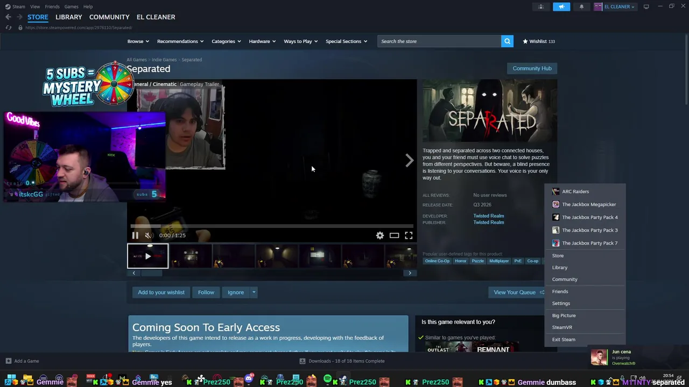Click The Jackbox Party Pack 4 icon
Viewport: 689px width, 387px height.
click(x=556, y=217)
